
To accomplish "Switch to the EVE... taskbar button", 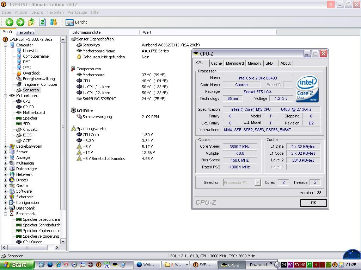I will tap(203, 265).
